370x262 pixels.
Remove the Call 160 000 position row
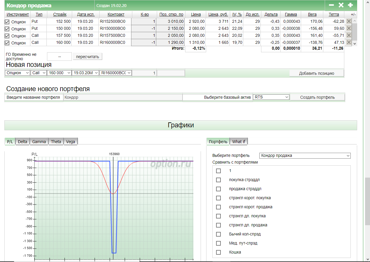pos(349,42)
